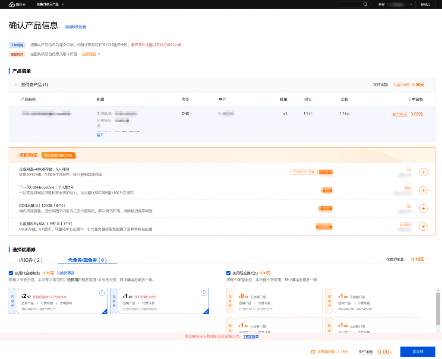442x359 pixels.
Task: Select the ¥1.00 代金券 coupon card
Action: 160,301
